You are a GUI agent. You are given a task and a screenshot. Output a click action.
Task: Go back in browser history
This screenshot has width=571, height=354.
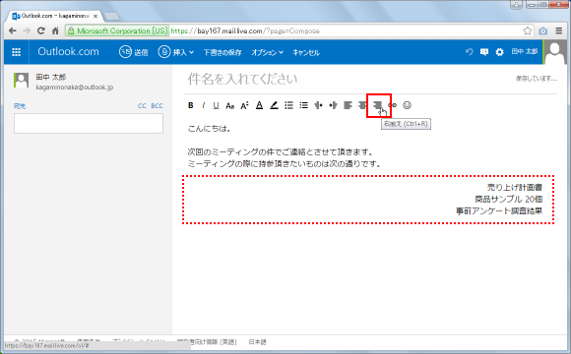click(x=13, y=30)
